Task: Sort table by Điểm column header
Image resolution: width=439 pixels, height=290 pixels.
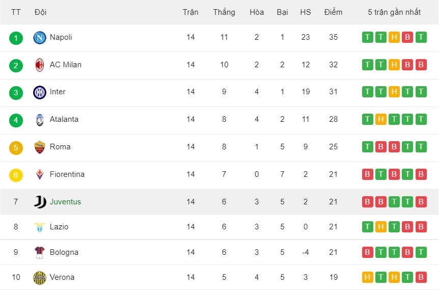Action: (x=333, y=12)
